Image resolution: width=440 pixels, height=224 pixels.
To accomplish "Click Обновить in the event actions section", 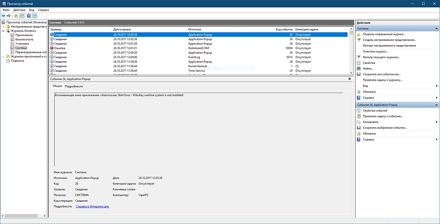I will click(x=369, y=134).
